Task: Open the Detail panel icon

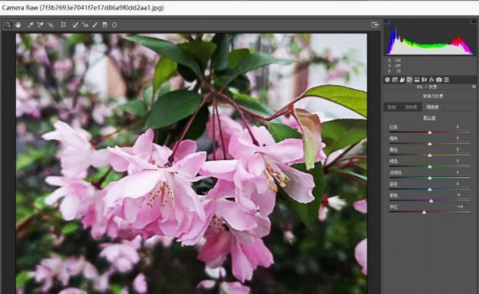Action: (402, 80)
